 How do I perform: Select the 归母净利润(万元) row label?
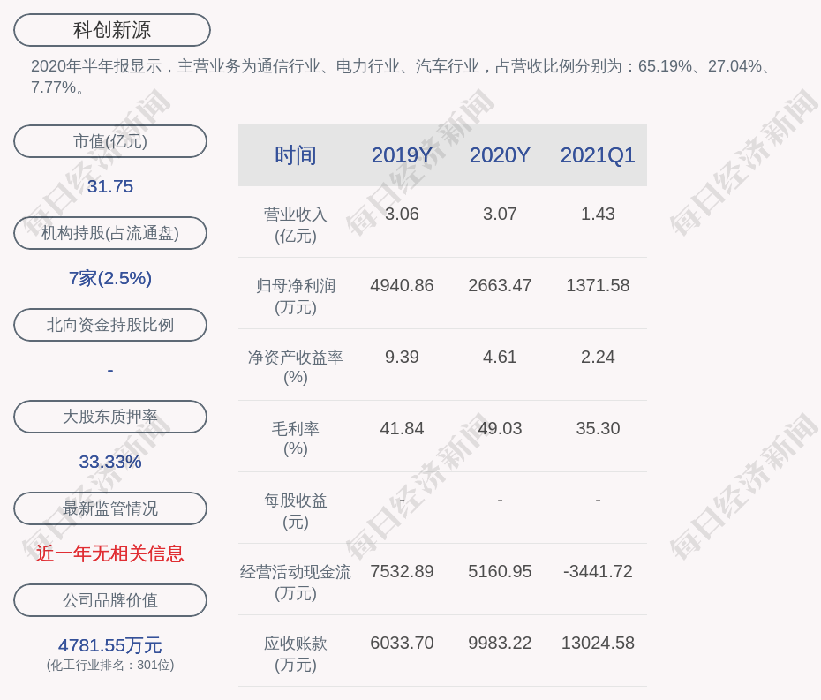296,297
